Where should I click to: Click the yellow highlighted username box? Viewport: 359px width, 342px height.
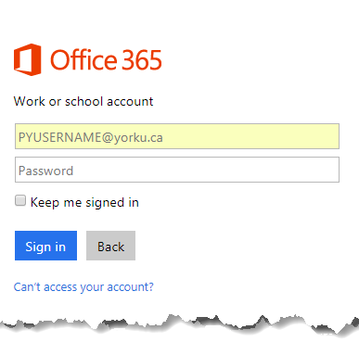pos(177,136)
